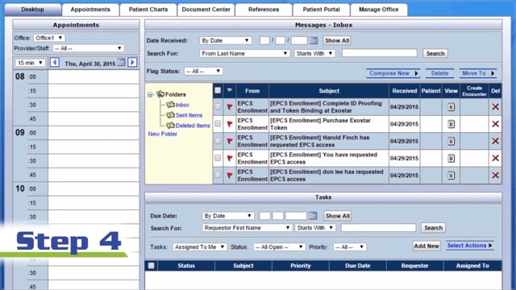Click red flag on You have requested message
The width and height of the screenshot is (516, 290).
pyautogui.click(x=230, y=158)
